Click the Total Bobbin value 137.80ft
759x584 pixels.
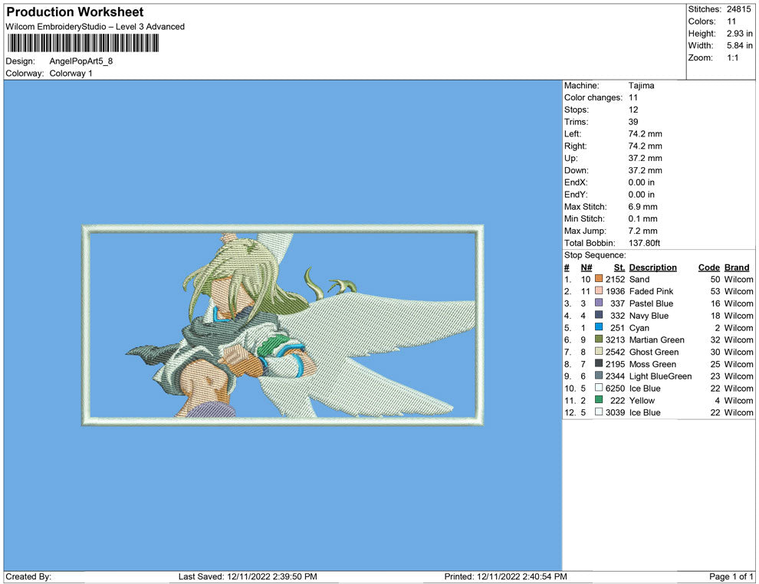click(644, 243)
